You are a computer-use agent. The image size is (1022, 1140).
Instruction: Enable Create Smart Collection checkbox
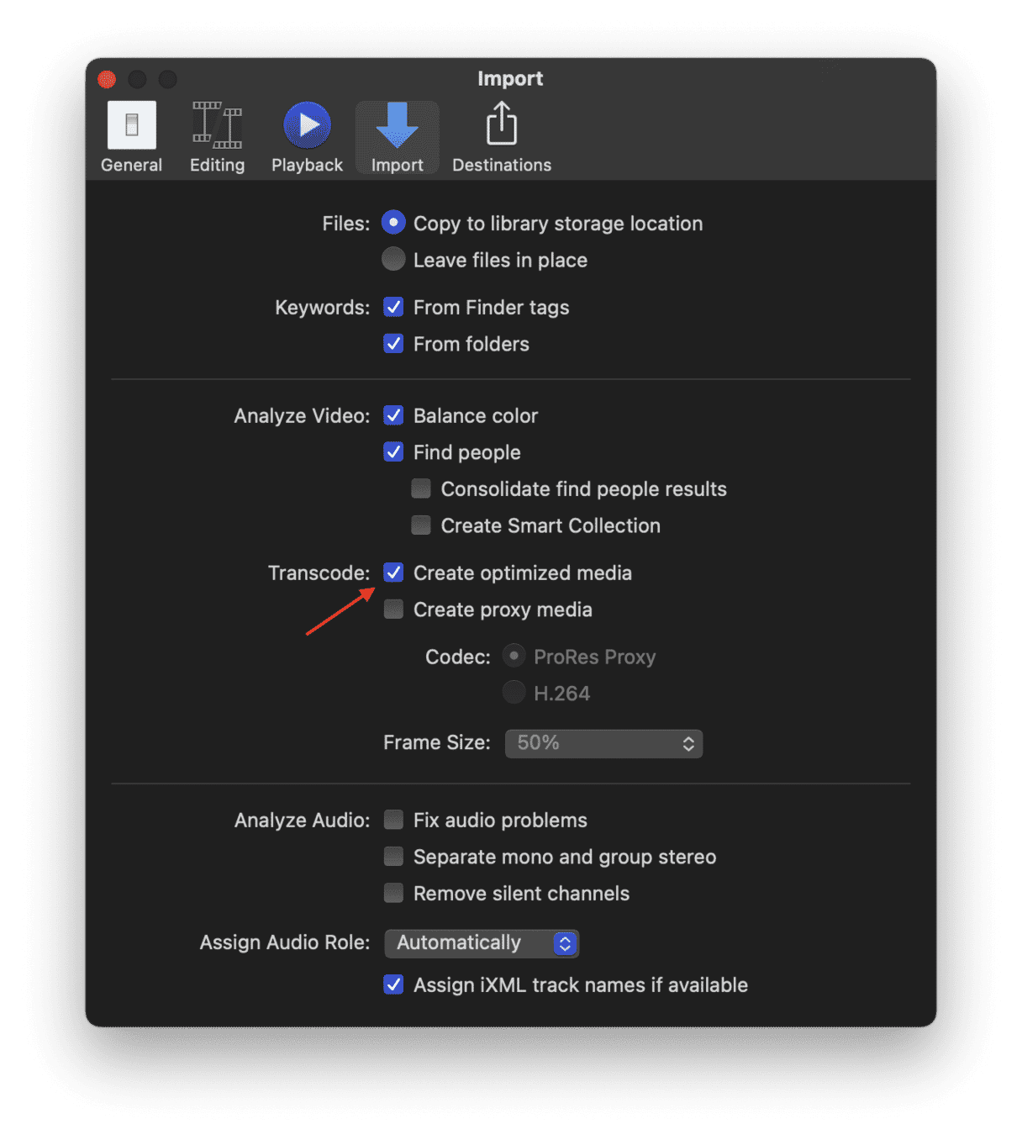pos(421,525)
